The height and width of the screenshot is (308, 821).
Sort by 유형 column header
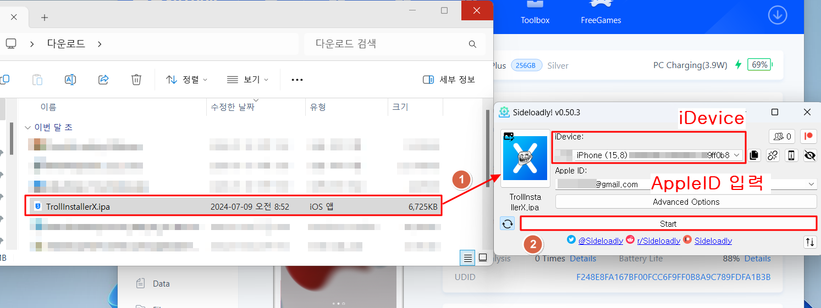[x=318, y=107]
